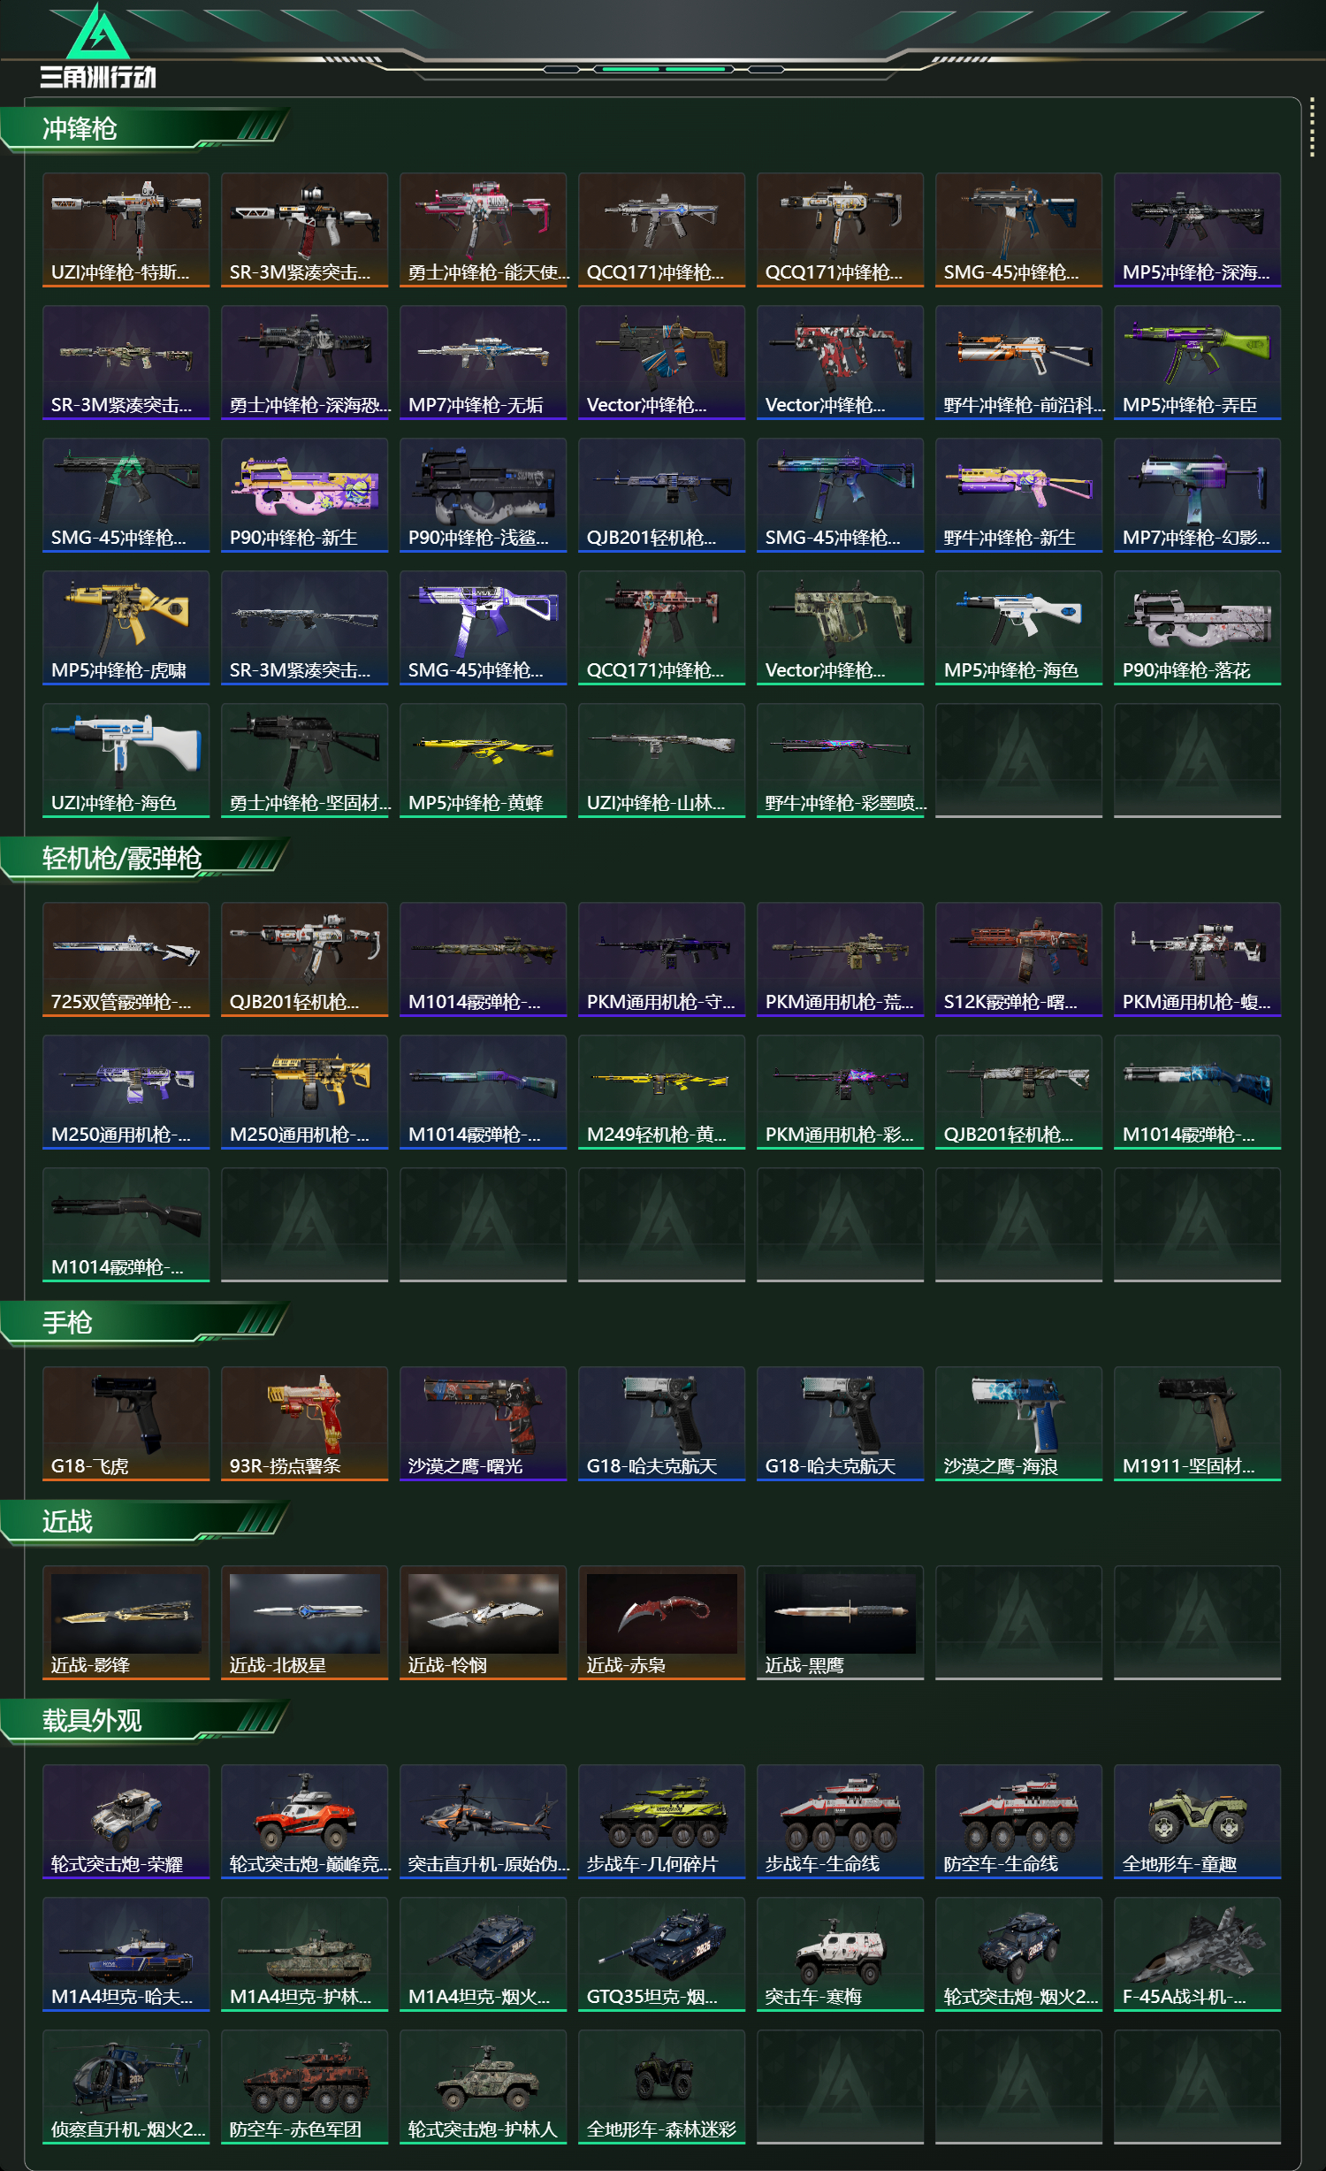Screen dimensions: 1326x2171
Task: Select the 全地形车-童趣 vehicle skin
Action: [1198, 1822]
